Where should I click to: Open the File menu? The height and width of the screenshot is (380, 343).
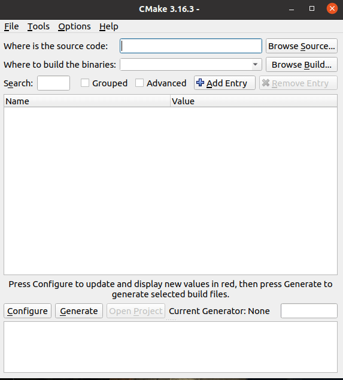[11, 26]
